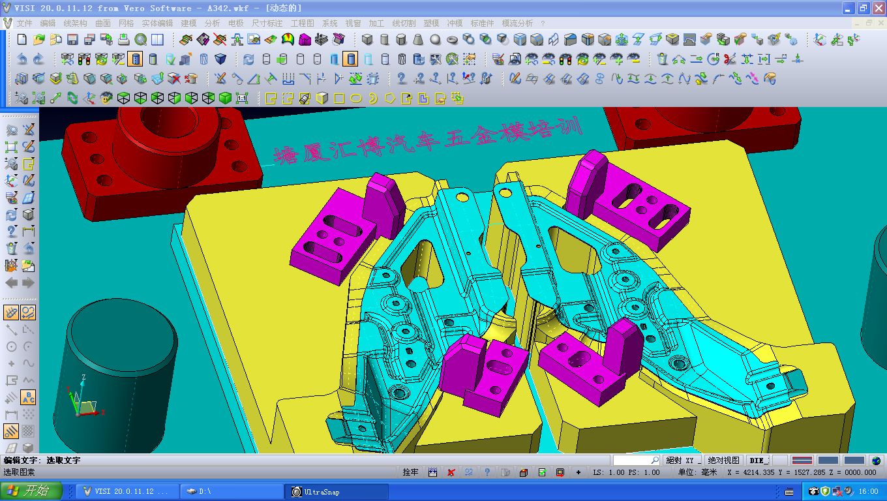Image resolution: width=887 pixels, height=501 pixels.
Task: Open the 絕對 XY workplane dropdown
Action: [682, 461]
